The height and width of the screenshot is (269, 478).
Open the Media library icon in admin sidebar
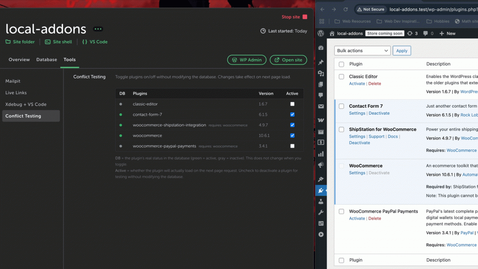321,74
